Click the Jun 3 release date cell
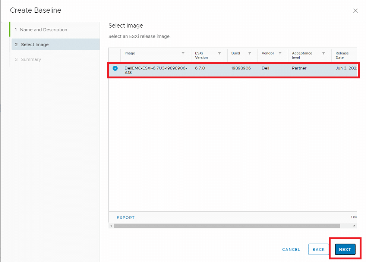This screenshot has width=366, height=262. [346, 68]
